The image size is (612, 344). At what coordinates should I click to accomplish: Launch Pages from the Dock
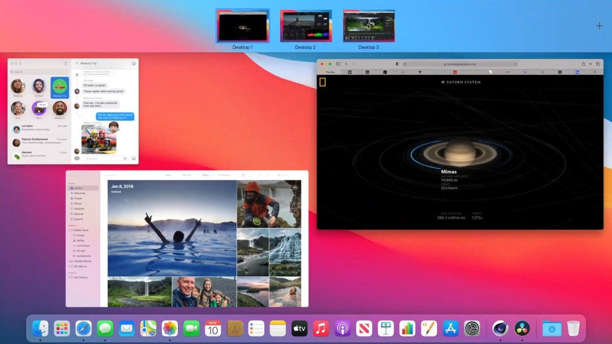429,328
